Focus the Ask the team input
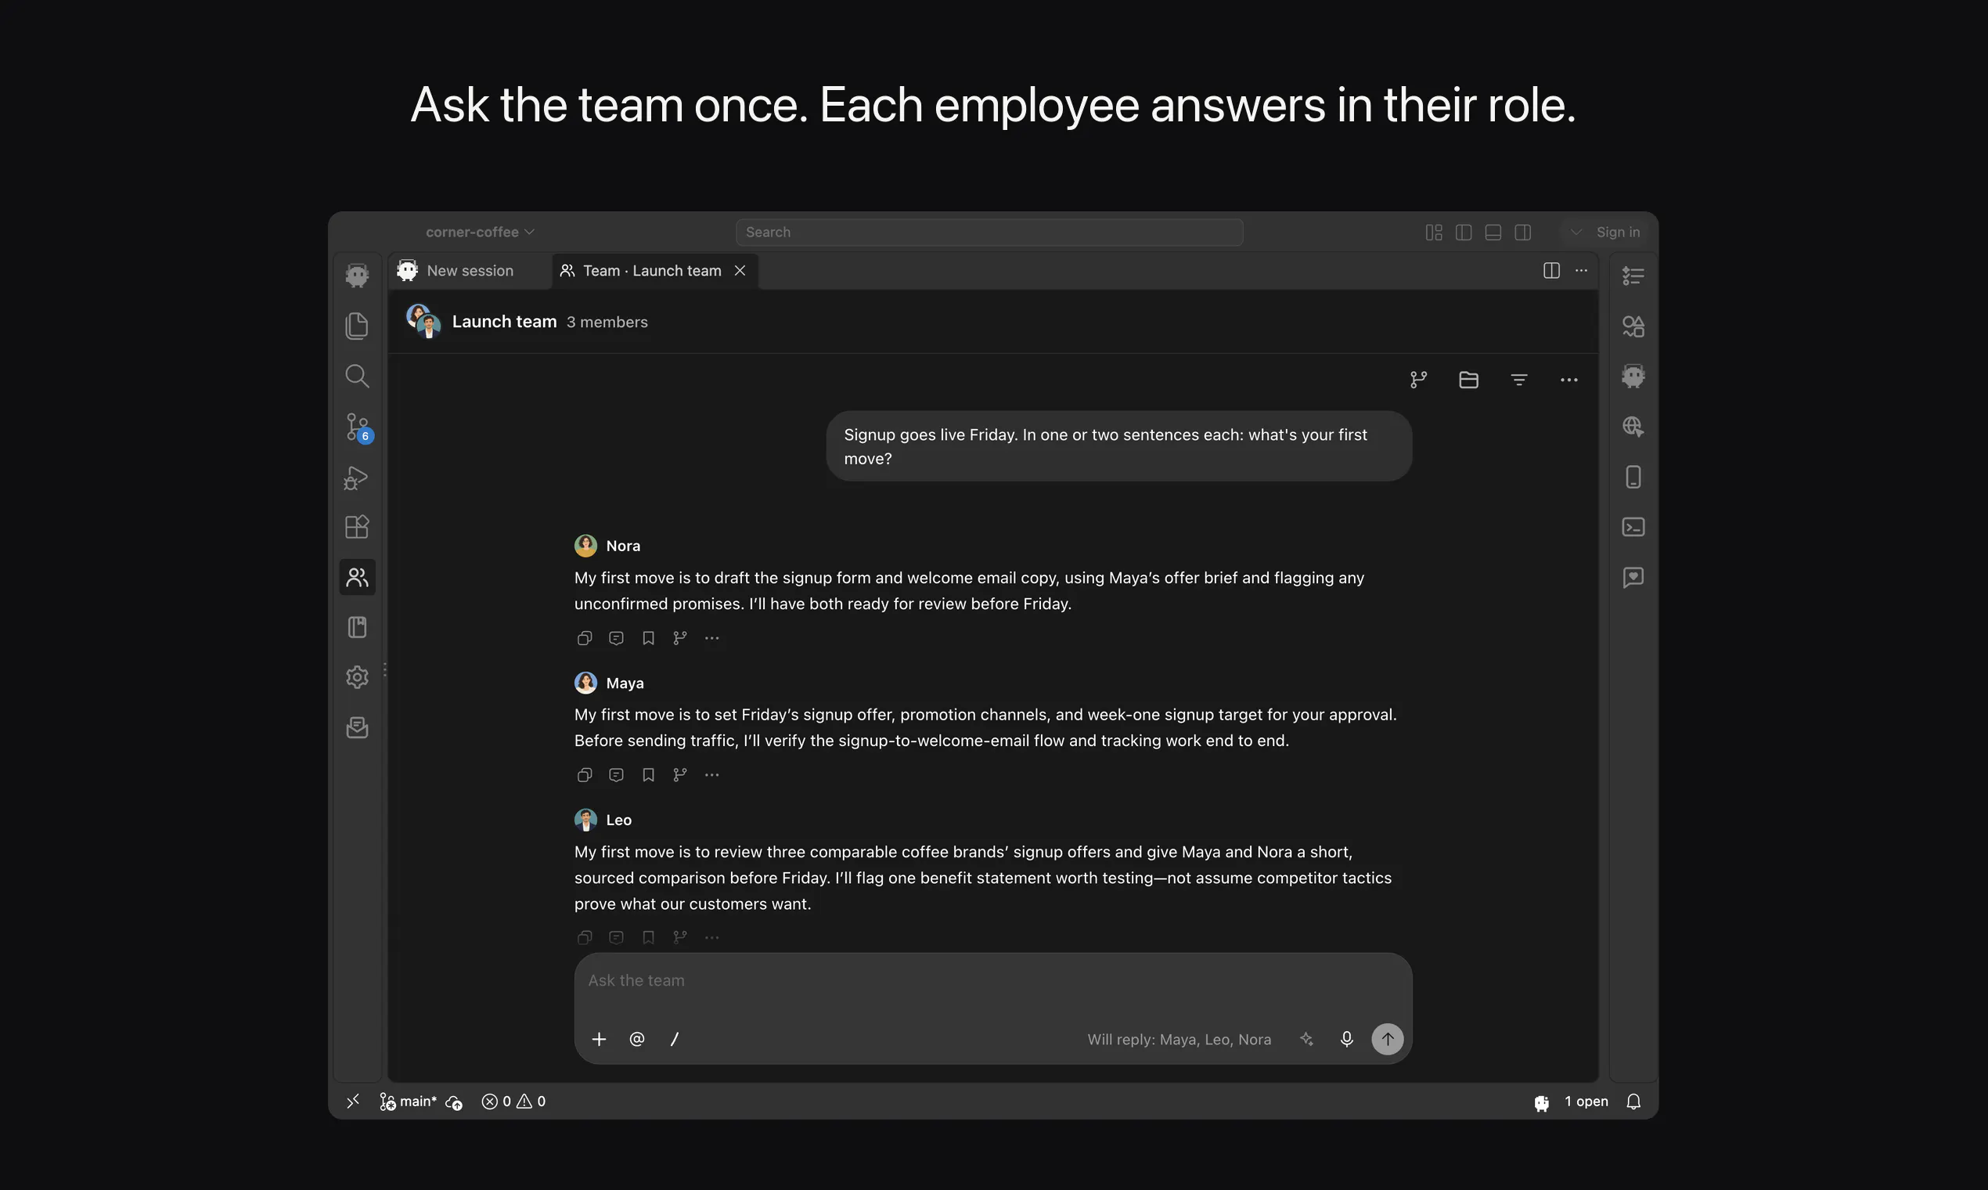The image size is (1988, 1190). tap(992, 981)
